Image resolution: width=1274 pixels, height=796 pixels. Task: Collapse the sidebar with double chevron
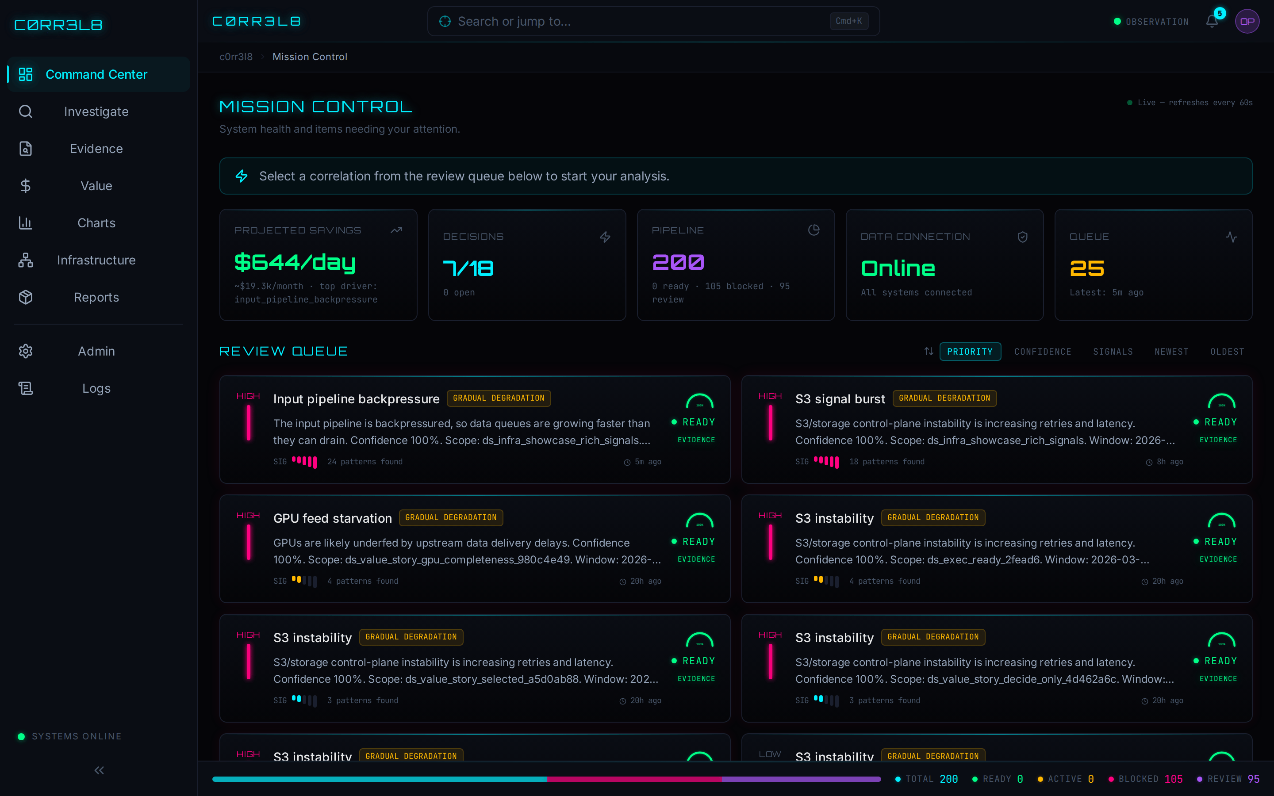[99, 771]
